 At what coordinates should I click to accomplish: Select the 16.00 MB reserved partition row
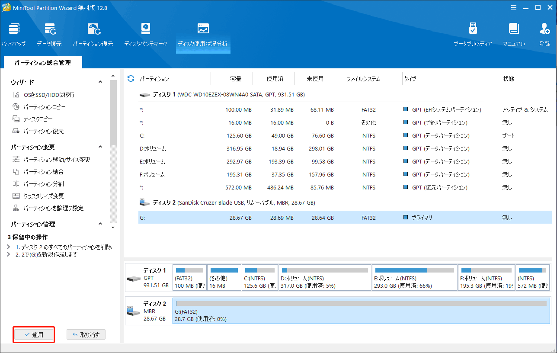[345, 122]
